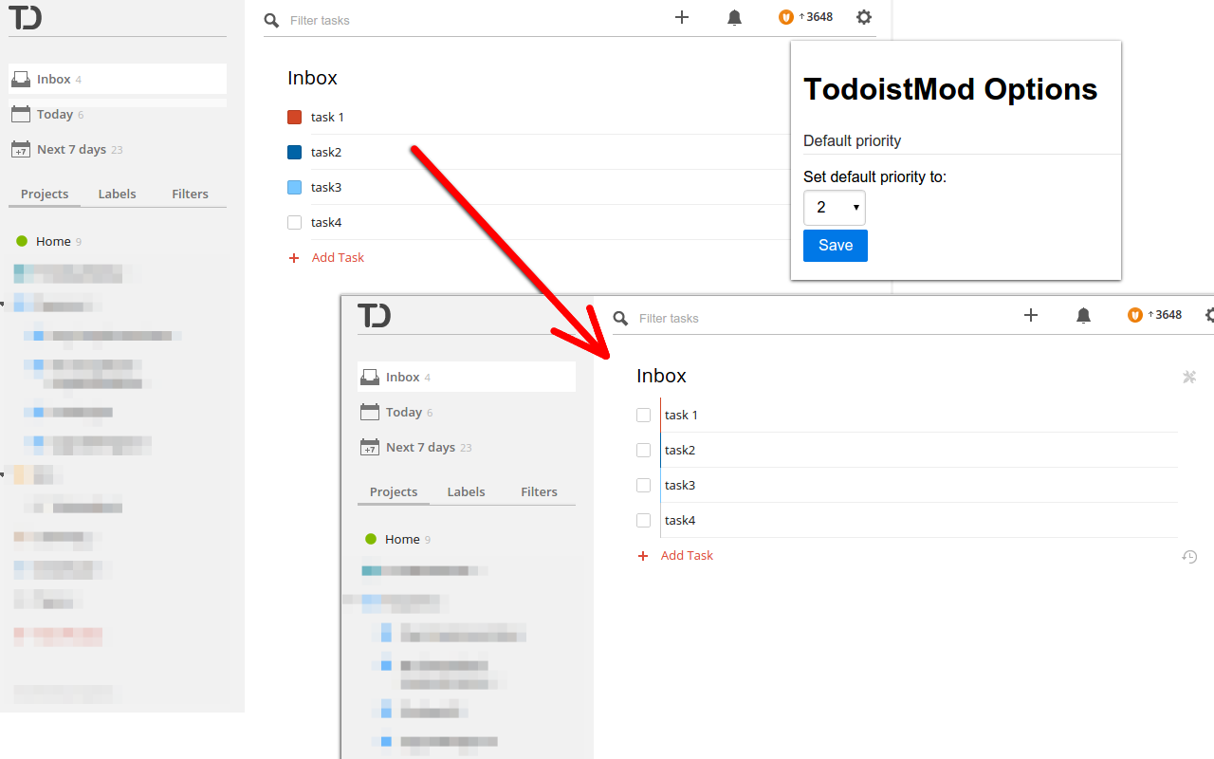Click the Today calendar icon in the lower sidebar
The image size is (1214, 759).
pyautogui.click(x=370, y=412)
